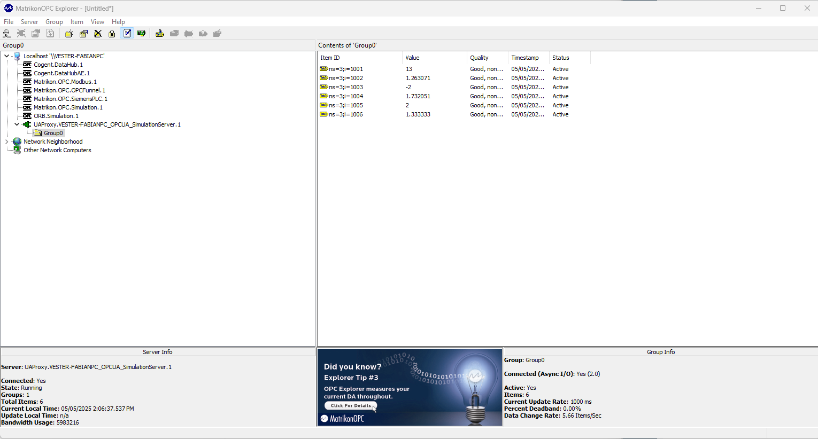
Task: Click the Connect to server toolbar icon
Action: (7, 33)
